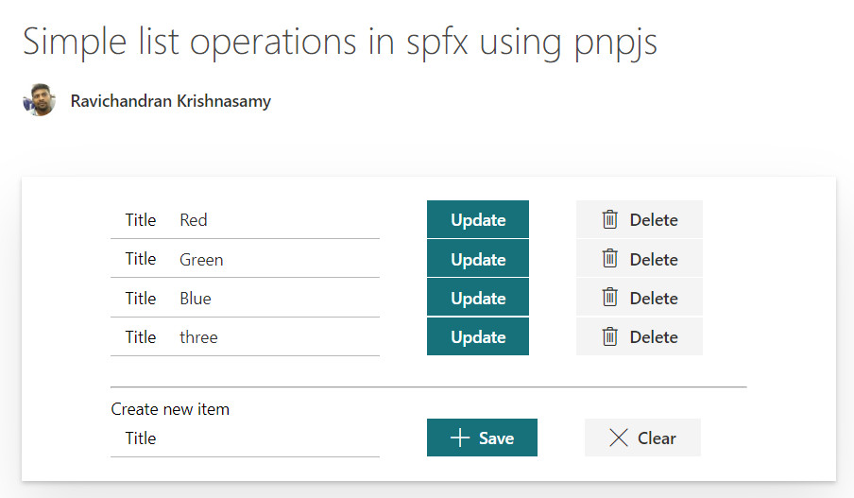
Task: Update the Blue item
Action: click(x=478, y=298)
